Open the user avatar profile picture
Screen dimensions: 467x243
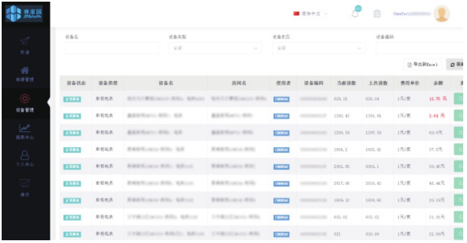tap(441, 14)
